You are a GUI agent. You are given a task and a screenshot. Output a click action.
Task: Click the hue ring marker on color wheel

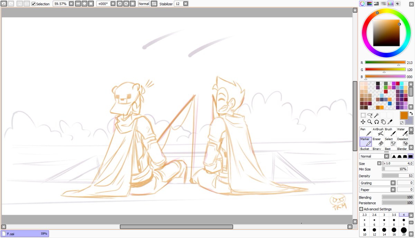point(377,13)
